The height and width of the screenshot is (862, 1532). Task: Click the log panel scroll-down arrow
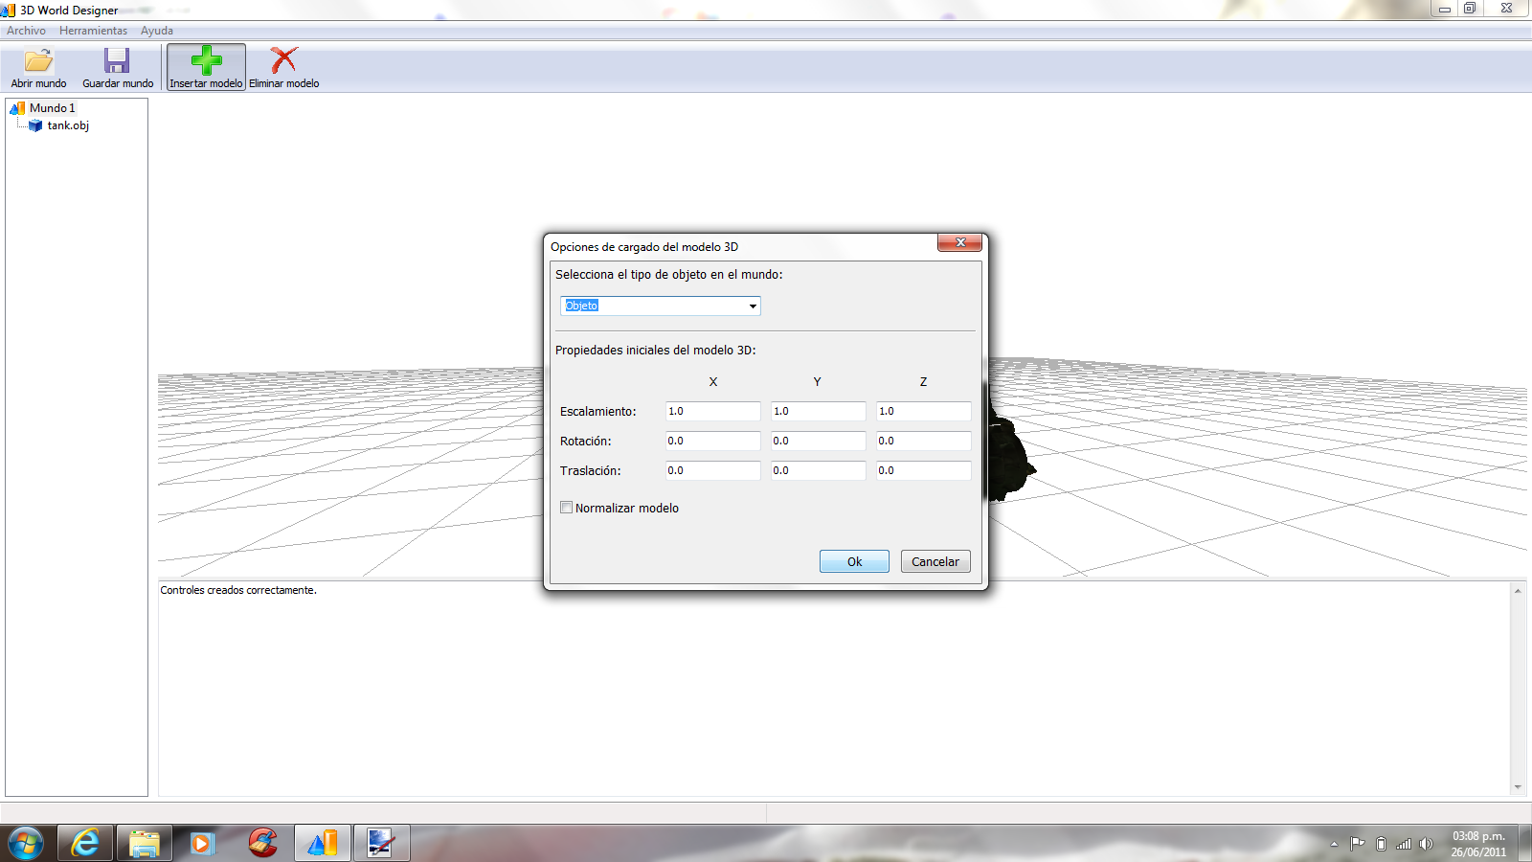click(1518, 787)
